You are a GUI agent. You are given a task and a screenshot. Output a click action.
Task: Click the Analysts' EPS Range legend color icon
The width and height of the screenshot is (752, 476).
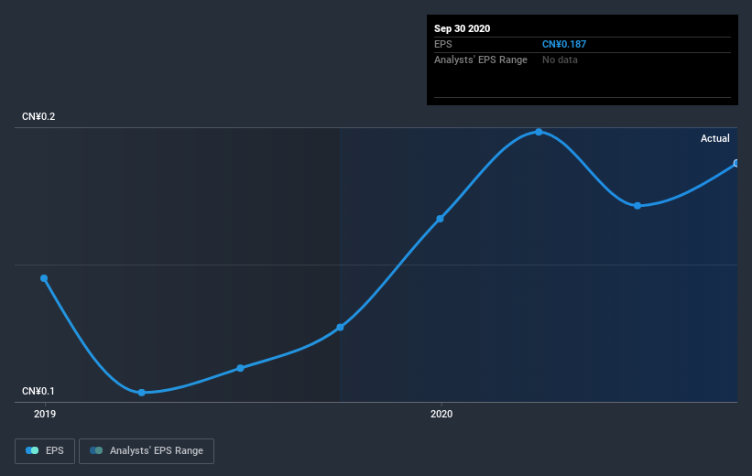pyautogui.click(x=96, y=450)
